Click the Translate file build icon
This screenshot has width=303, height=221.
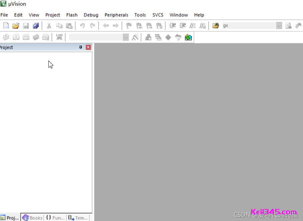coord(6,37)
